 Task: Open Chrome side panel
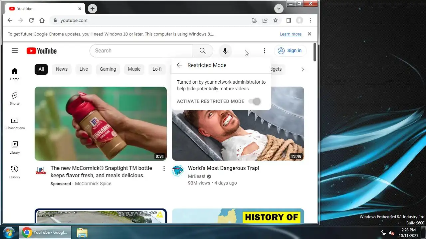[289, 20]
